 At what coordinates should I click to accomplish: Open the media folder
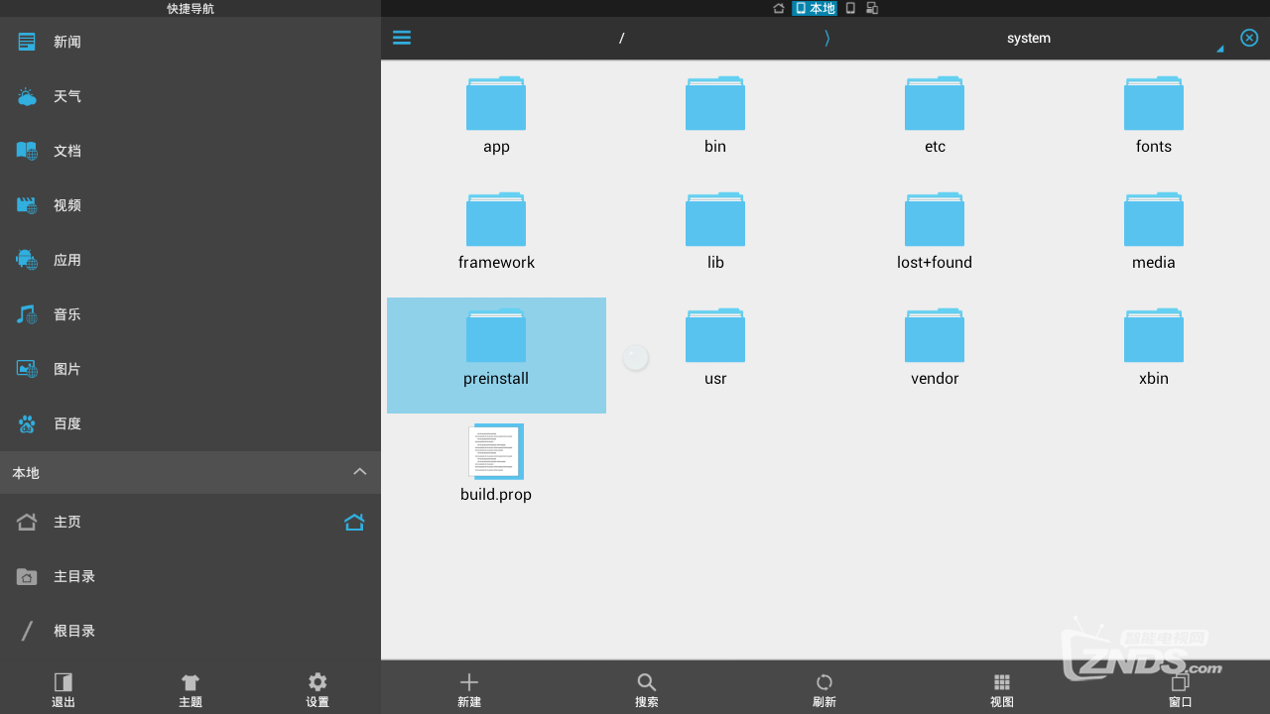[1154, 232]
